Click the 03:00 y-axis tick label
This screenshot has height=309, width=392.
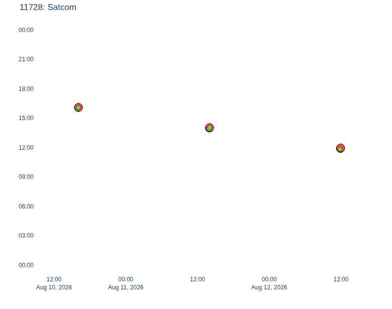tap(26, 236)
